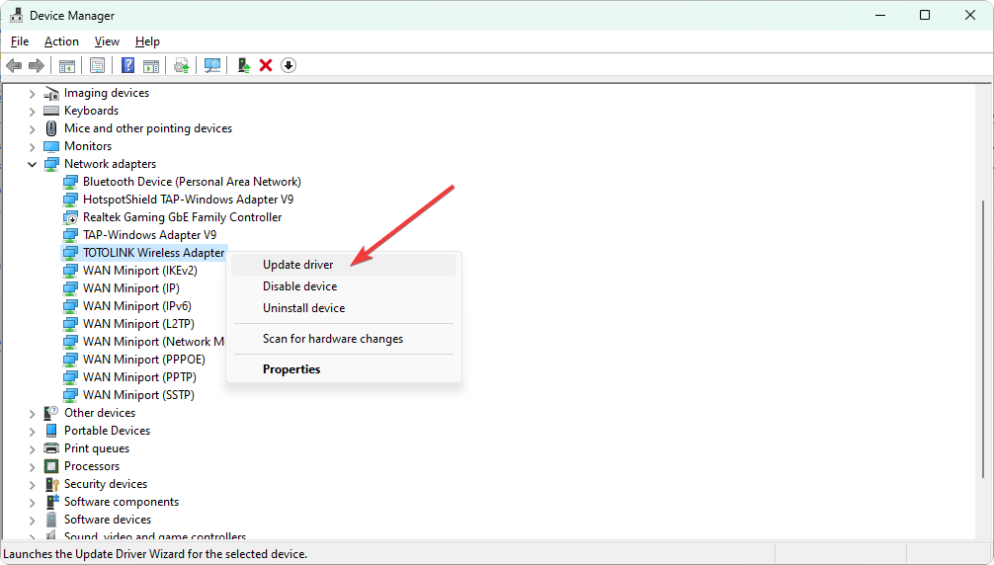The width and height of the screenshot is (994, 565).
Task: Expand the Other devices category
Action: point(32,414)
